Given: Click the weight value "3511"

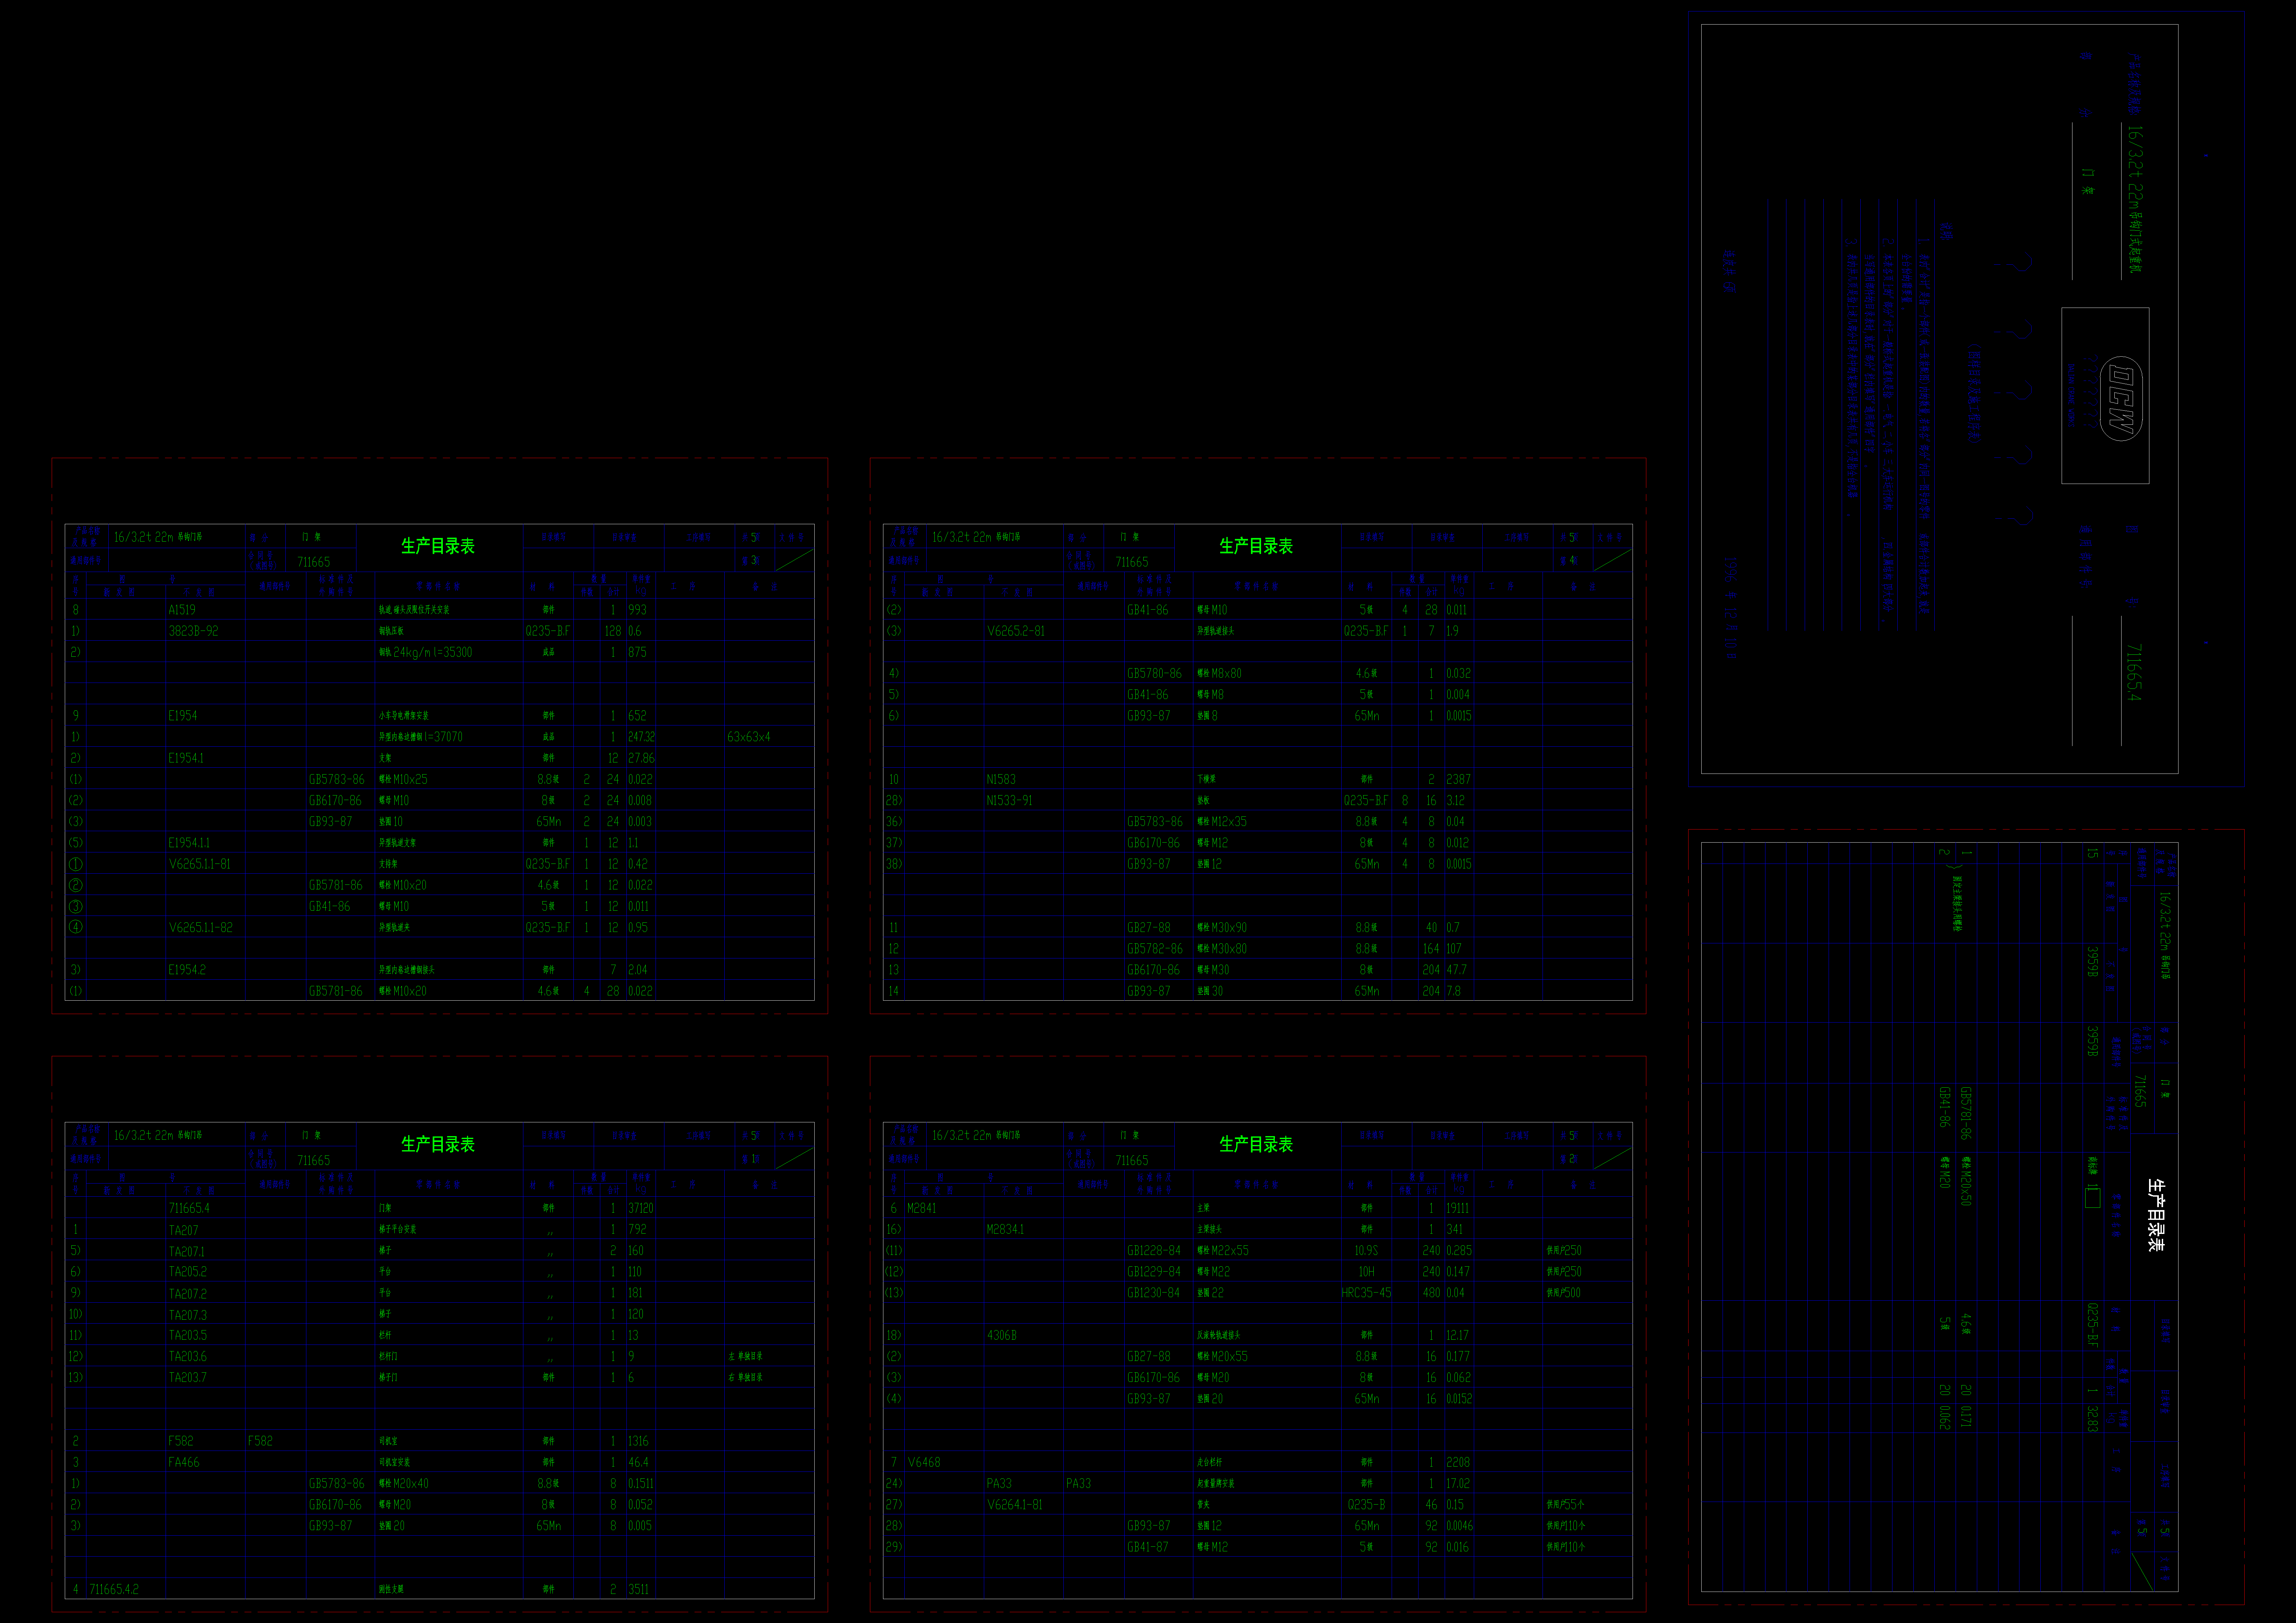Looking at the screenshot, I should point(638,1589).
